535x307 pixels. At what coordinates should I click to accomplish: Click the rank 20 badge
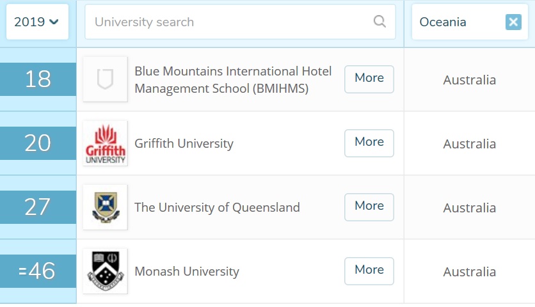pos(38,143)
